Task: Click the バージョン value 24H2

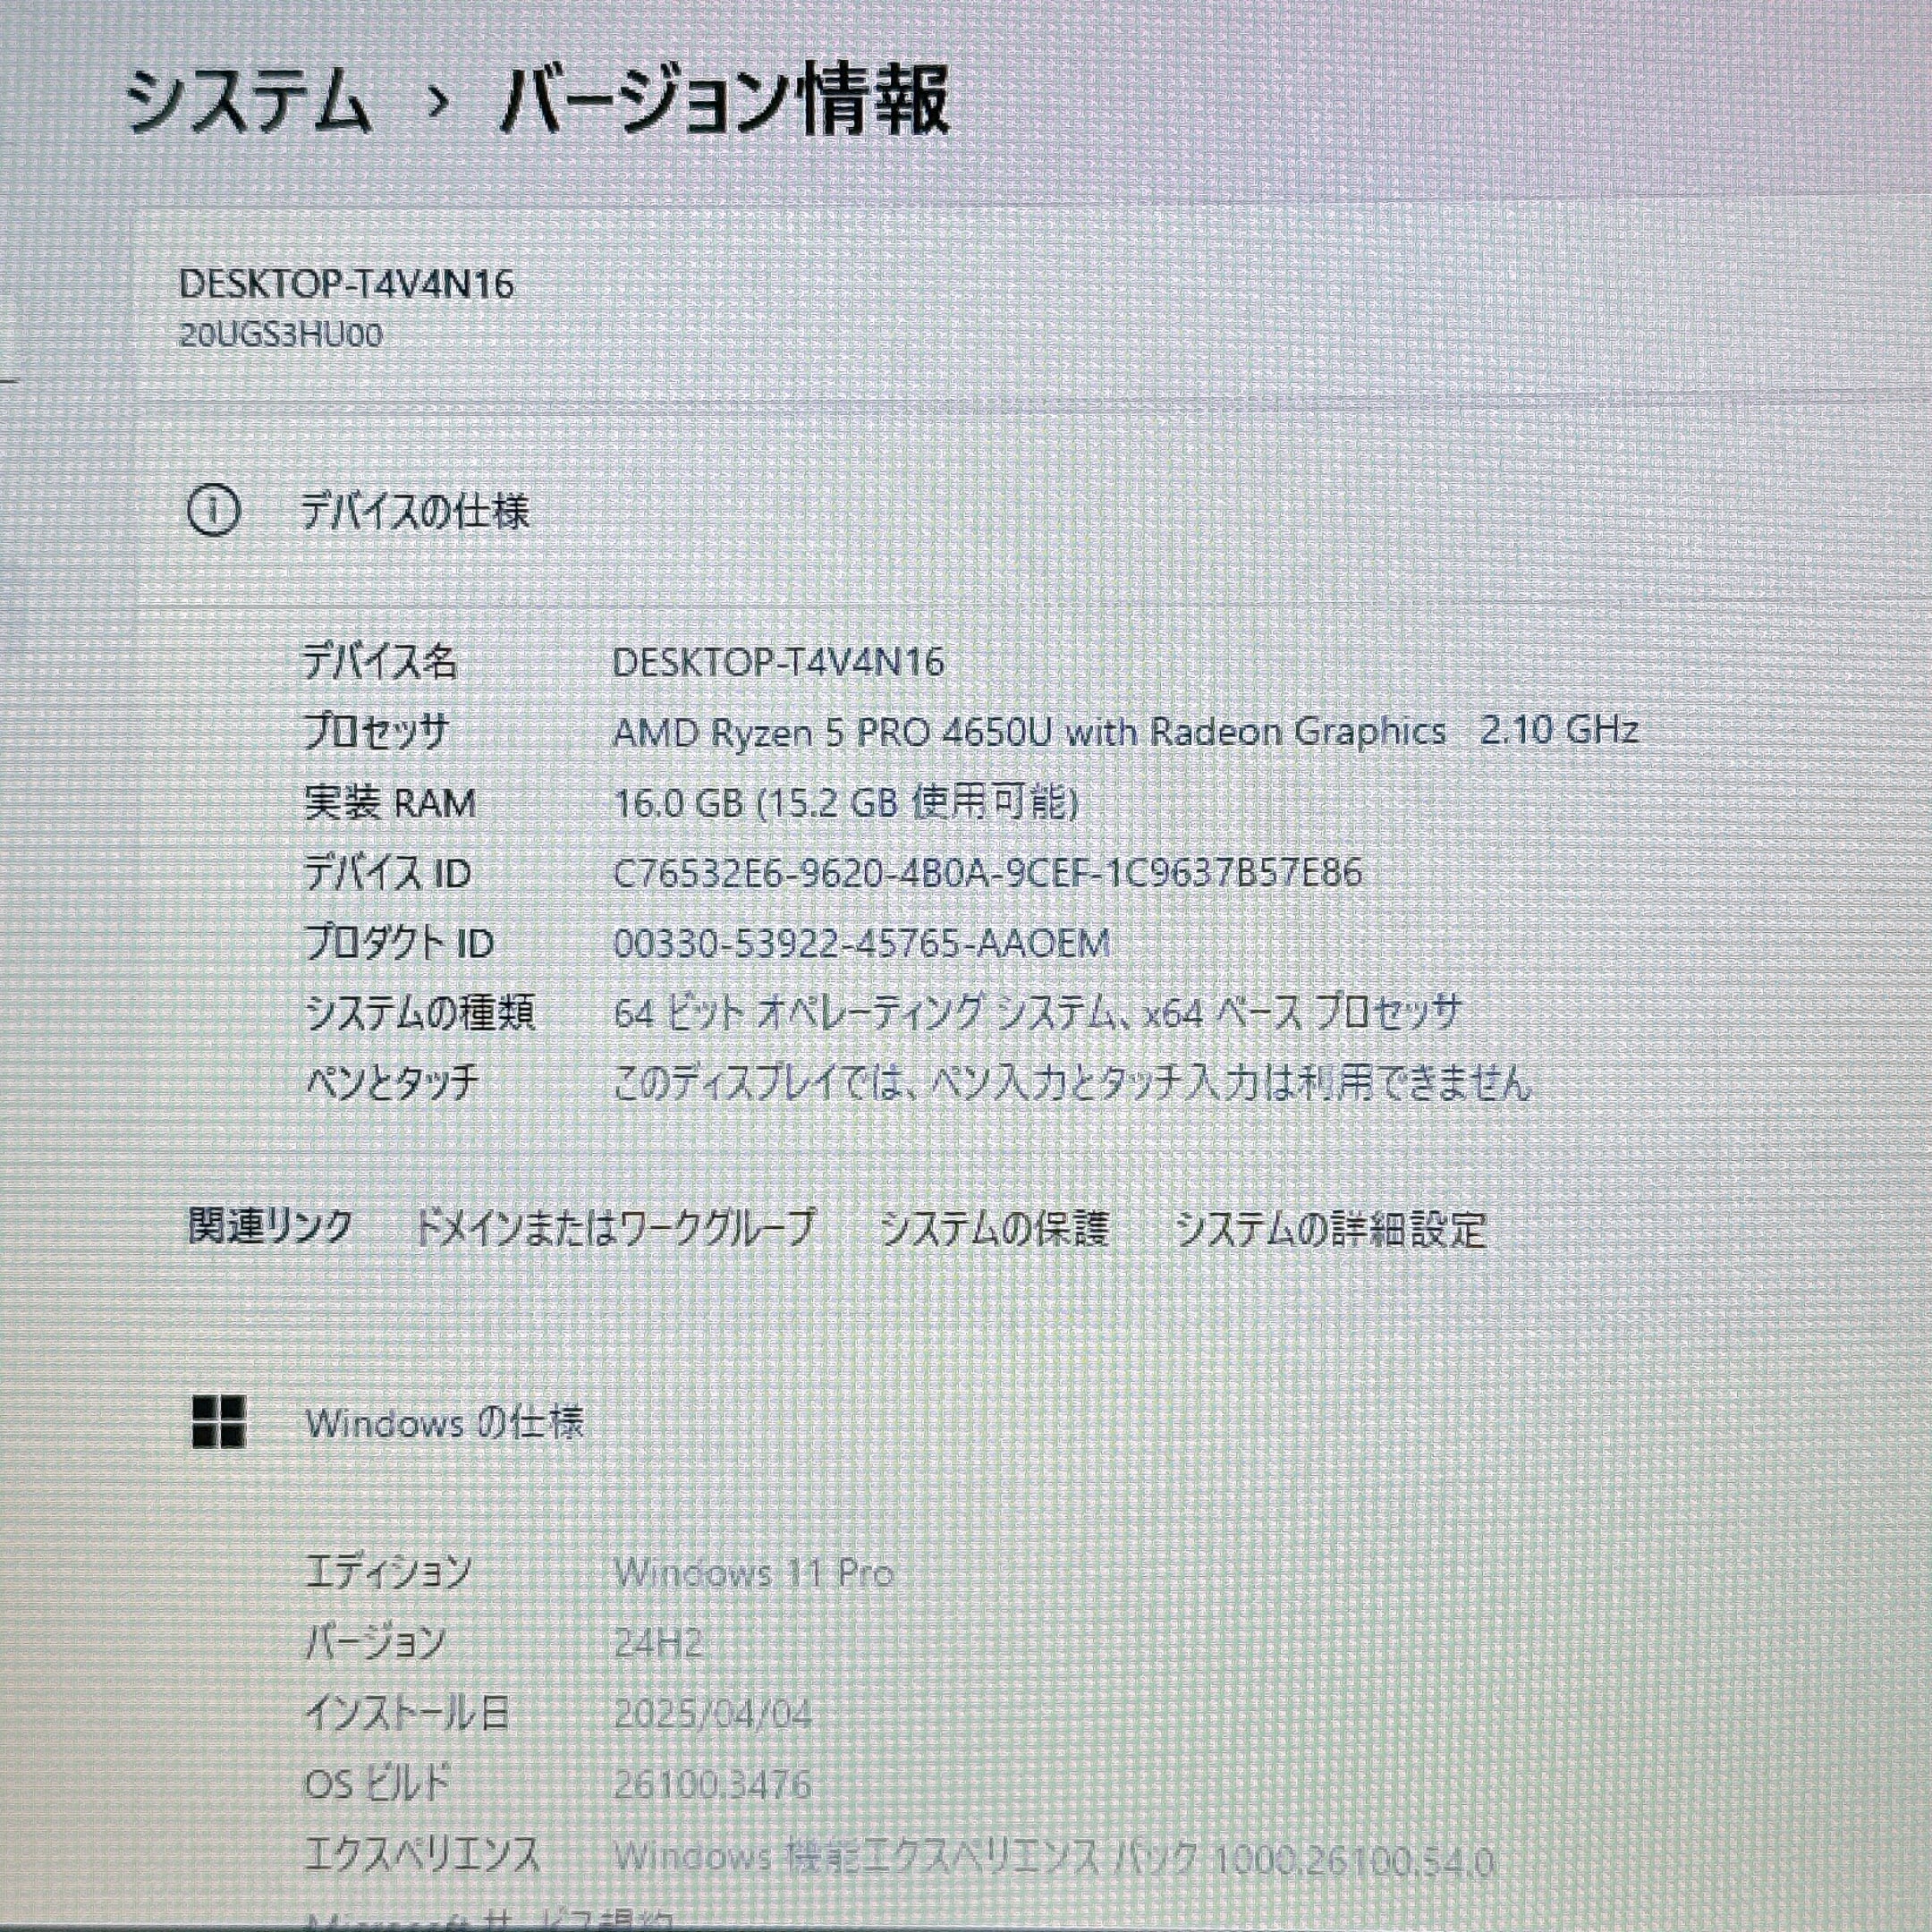Action: (658, 1643)
